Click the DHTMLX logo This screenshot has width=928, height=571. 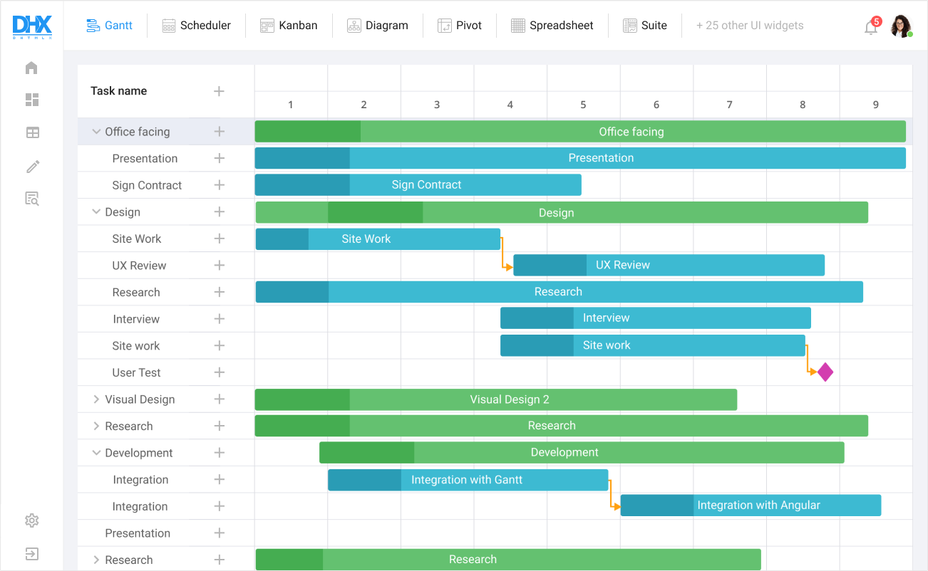tap(31, 26)
